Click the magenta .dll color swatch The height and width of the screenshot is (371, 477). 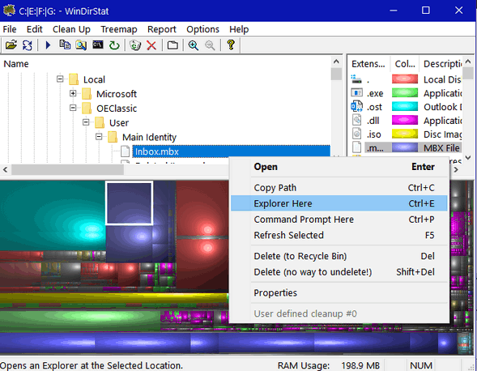point(405,120)
